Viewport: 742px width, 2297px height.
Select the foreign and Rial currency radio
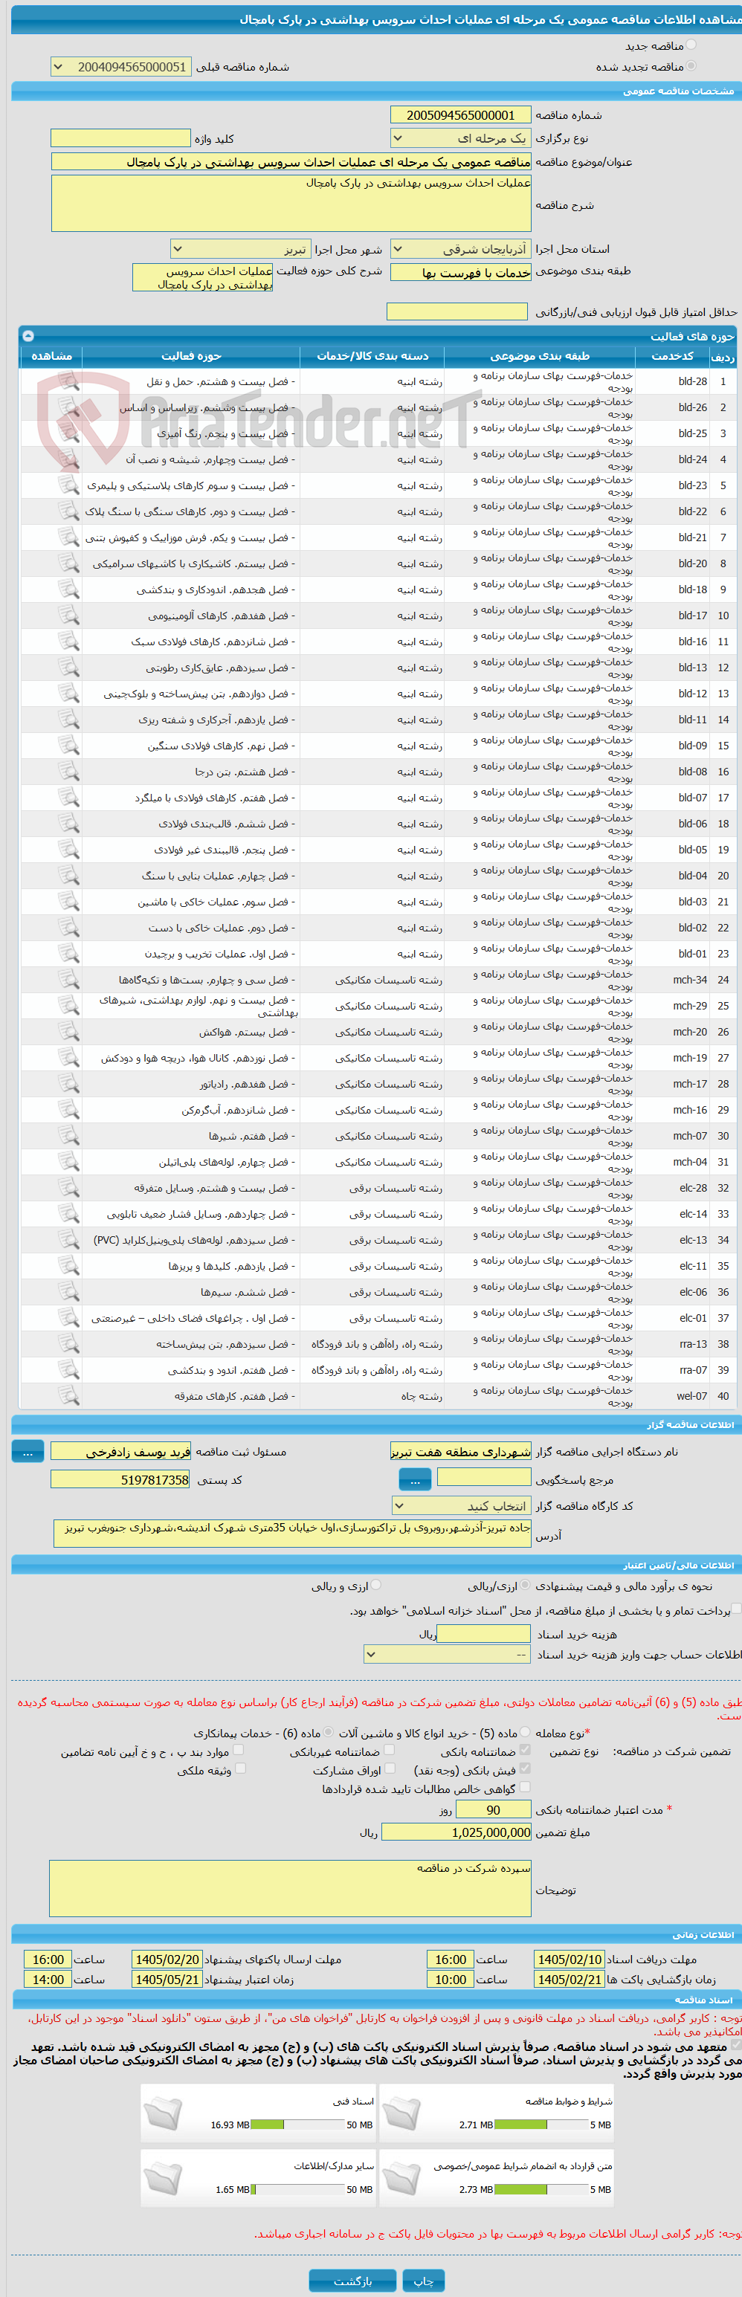[375, 1586]
